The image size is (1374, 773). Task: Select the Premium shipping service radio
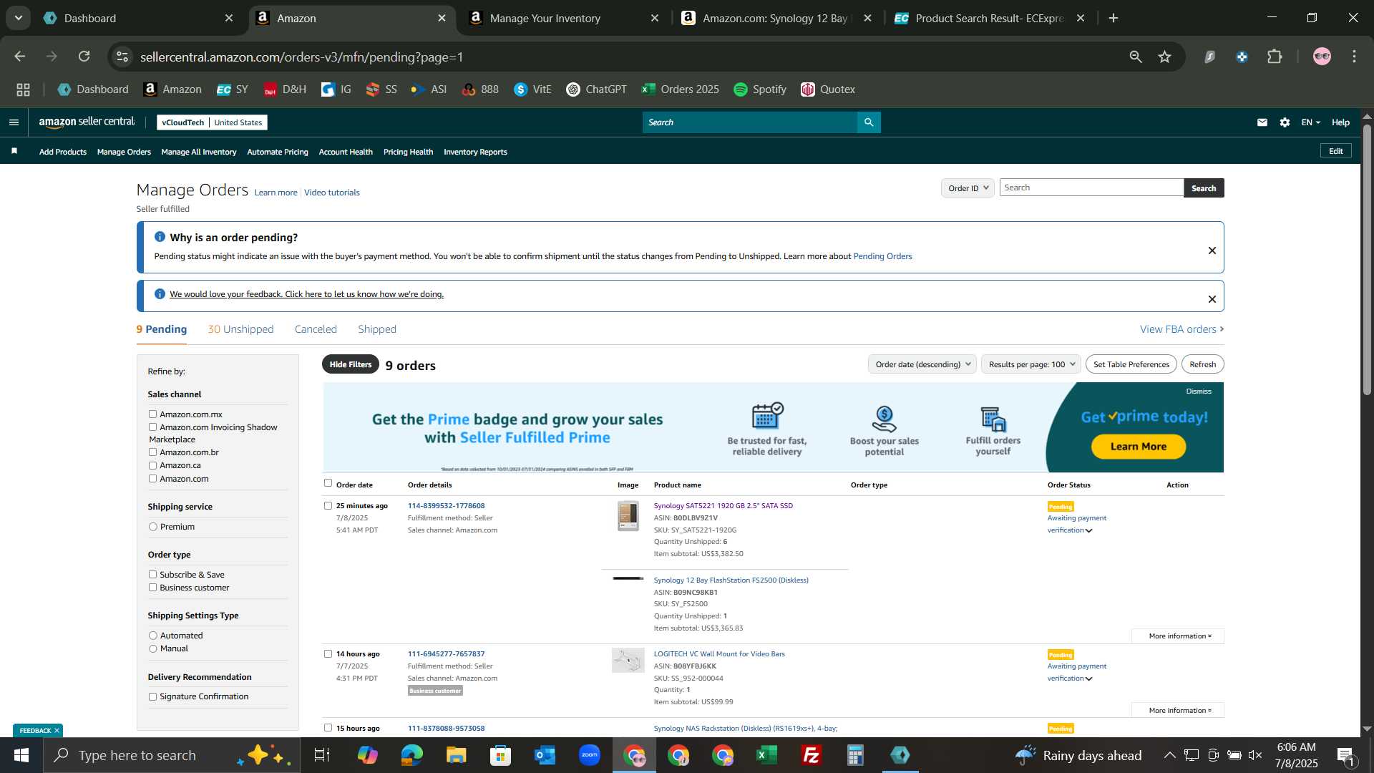tap(152, 527)
